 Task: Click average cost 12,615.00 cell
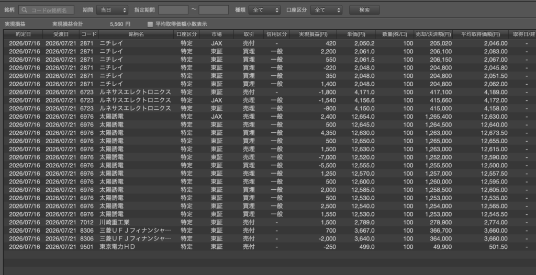[x=494, y=149]
